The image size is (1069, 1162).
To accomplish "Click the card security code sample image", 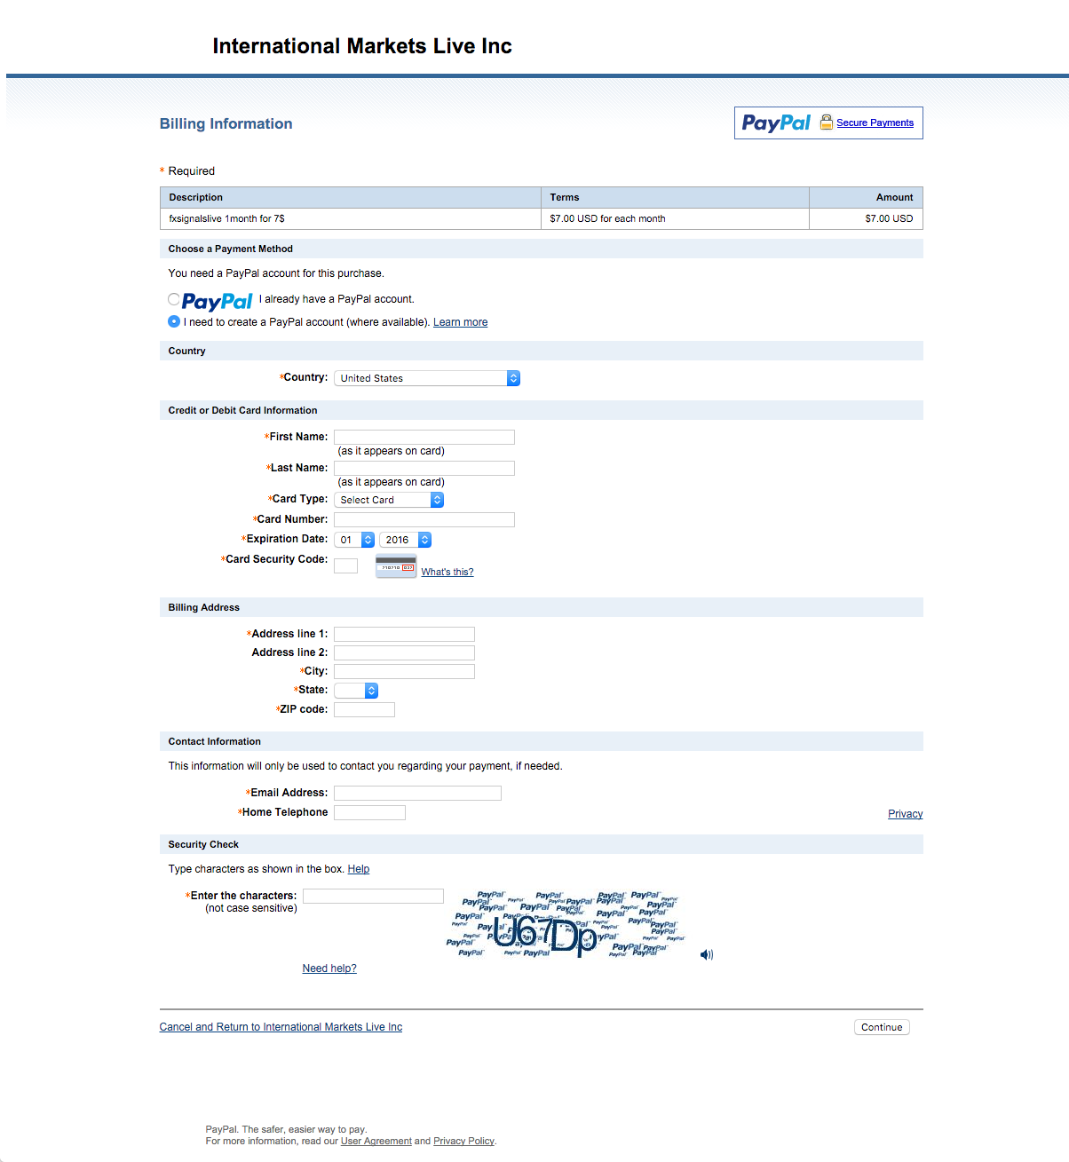I will (396, 566).
